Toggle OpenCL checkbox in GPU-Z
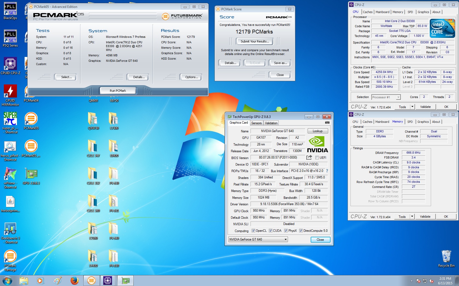This screenshot has width=459, height=286. coord(253,231)
